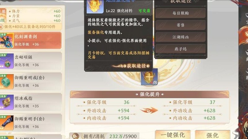248x139 pixels.
Task: Select 御赐重明手(套) list entry
Action: tap(31, 123)
